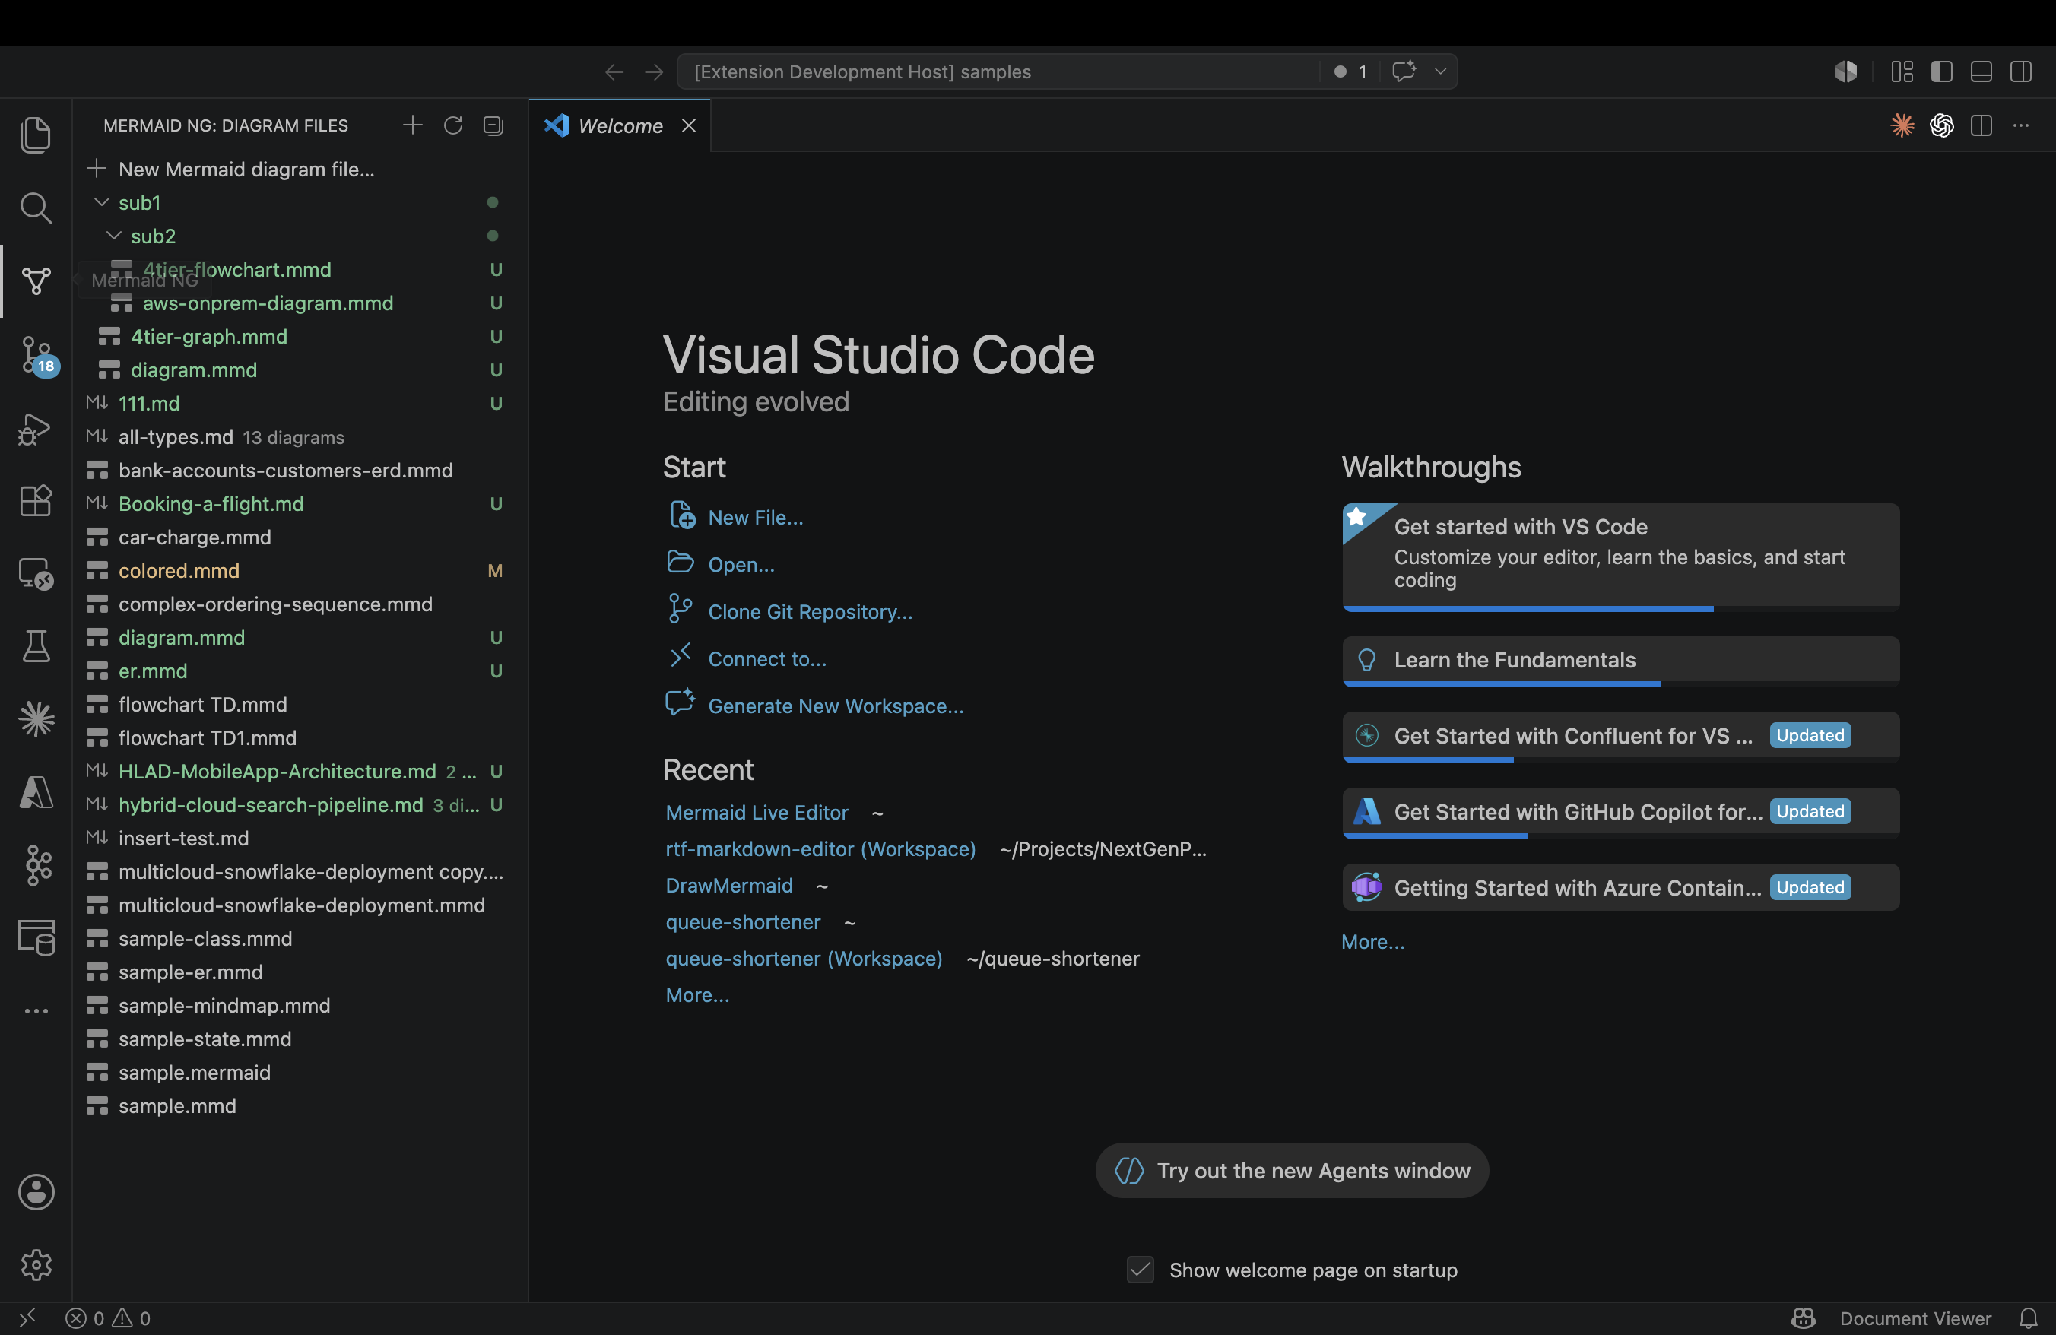This screenshot has height=1335, width=2056.
Task: Open the chat dropdown arrow in title bar
Action: pyautogui.click(x=1440, y=71)
